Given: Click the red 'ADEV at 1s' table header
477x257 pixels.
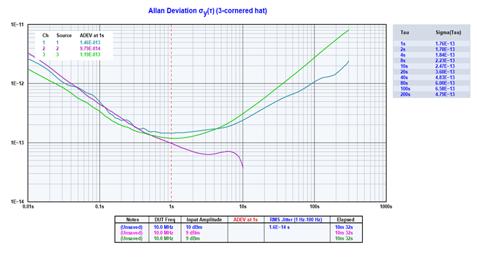Looking at the screenshot, I should (245, 219).
